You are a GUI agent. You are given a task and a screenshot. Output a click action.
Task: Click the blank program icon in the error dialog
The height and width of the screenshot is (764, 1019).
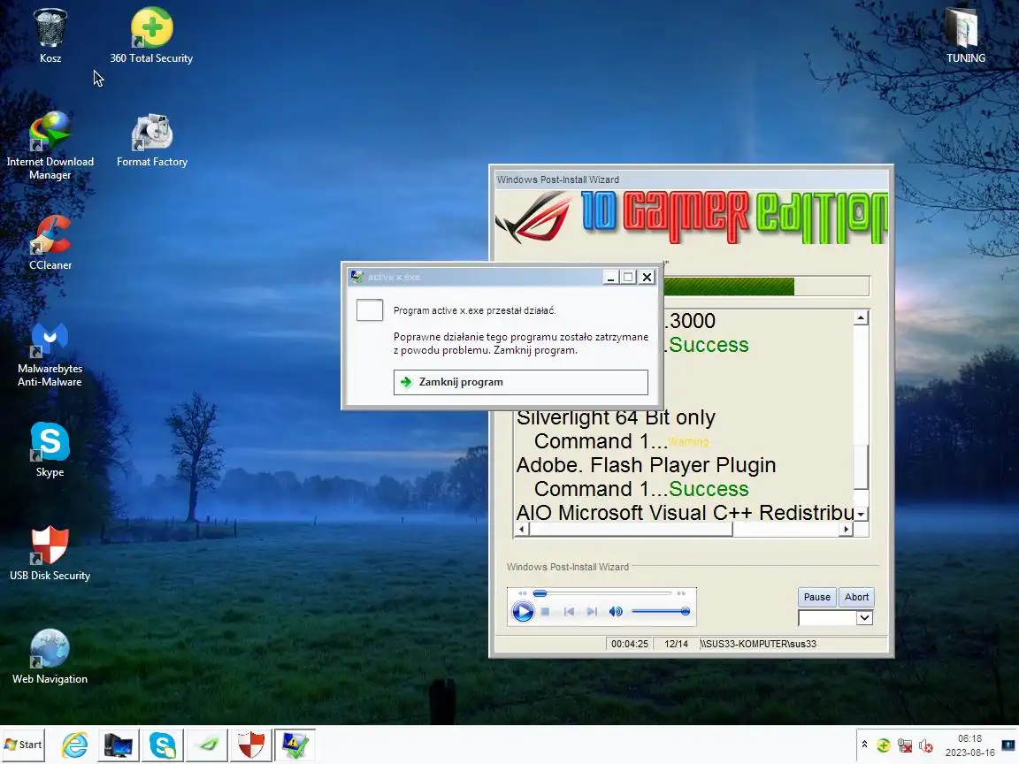pos(370,309)
